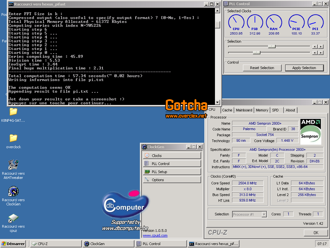Click the RAM clock gauge in PLL Control
330x248 pixels.
pyautogui.click(x=274, y=23)
